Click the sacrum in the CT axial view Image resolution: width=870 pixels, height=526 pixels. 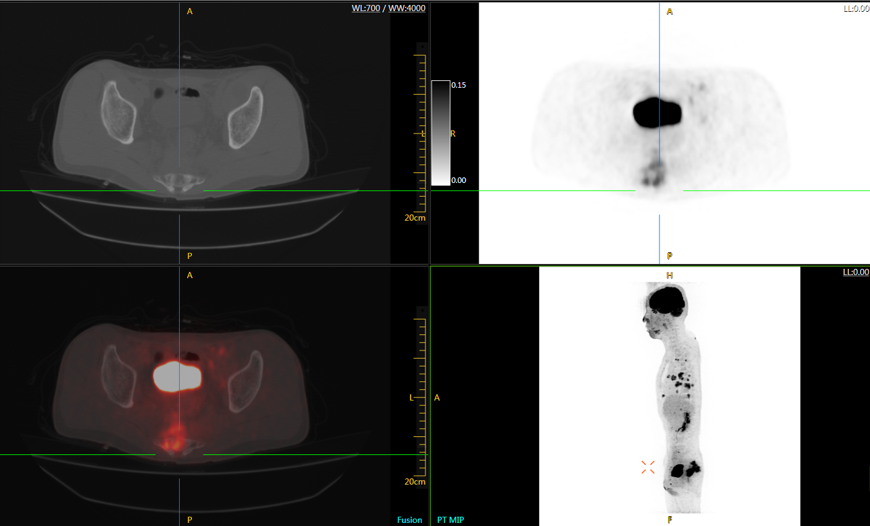pos(179,181)
